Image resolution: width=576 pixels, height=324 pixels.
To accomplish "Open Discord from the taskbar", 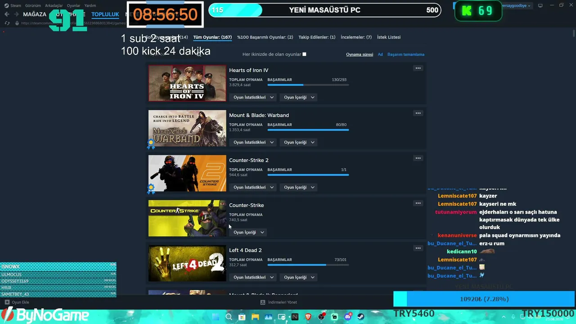I will [x=348, y=317].
